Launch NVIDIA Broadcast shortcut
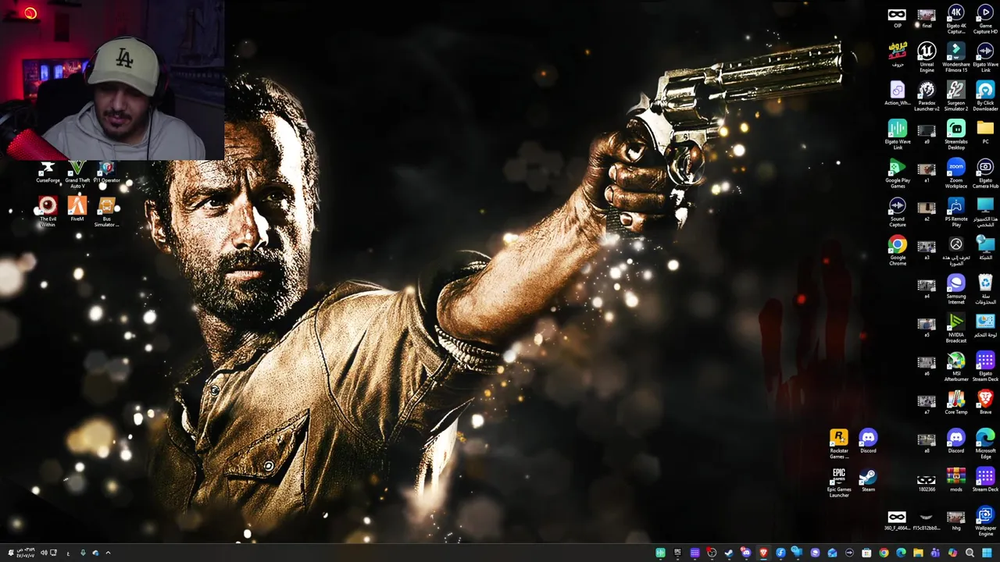The image size is (1000, 562). pyautogui.click(x=955, y=328)
